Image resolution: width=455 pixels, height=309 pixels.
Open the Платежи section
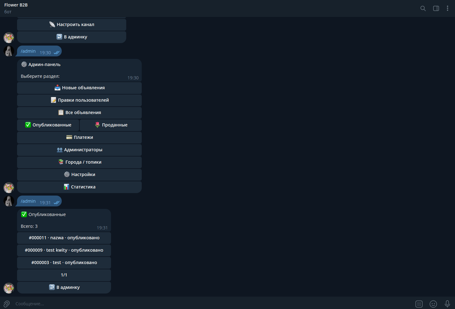pyautogui.click(x=79, y=137)
